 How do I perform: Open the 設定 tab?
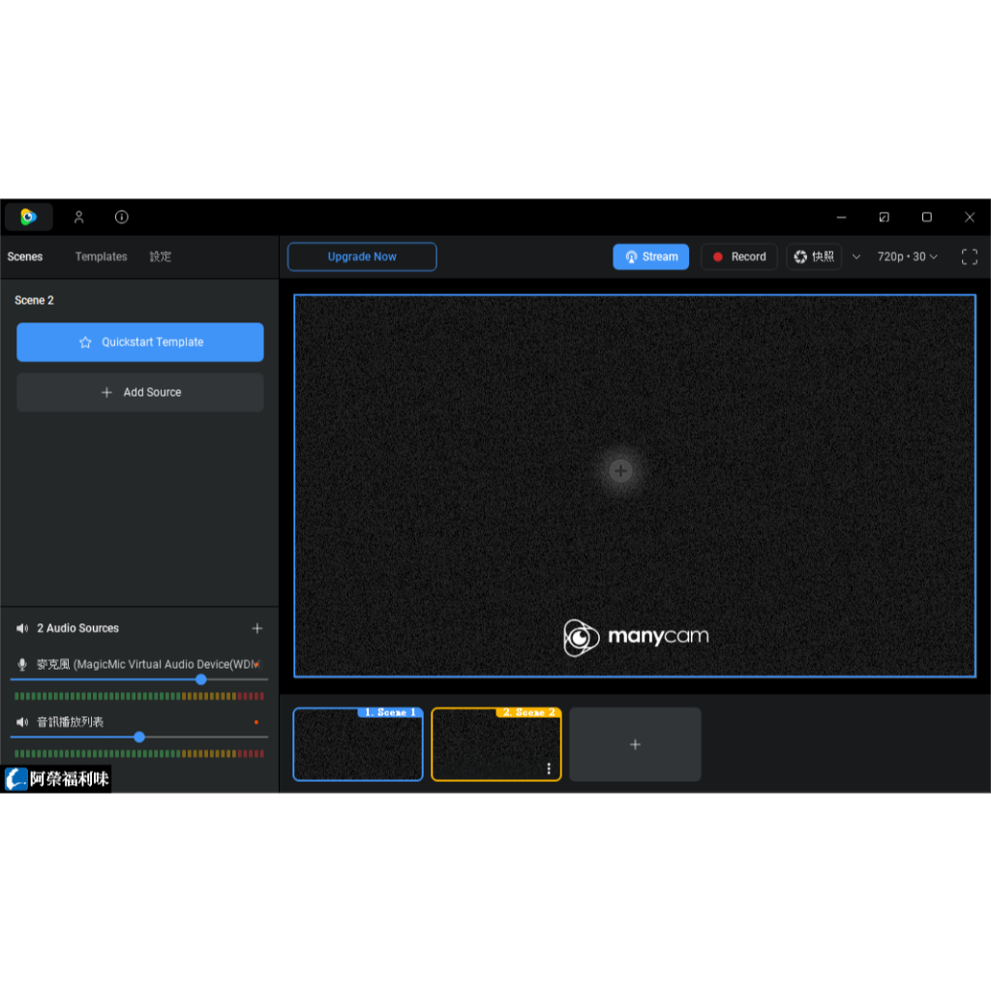(160, 256)
